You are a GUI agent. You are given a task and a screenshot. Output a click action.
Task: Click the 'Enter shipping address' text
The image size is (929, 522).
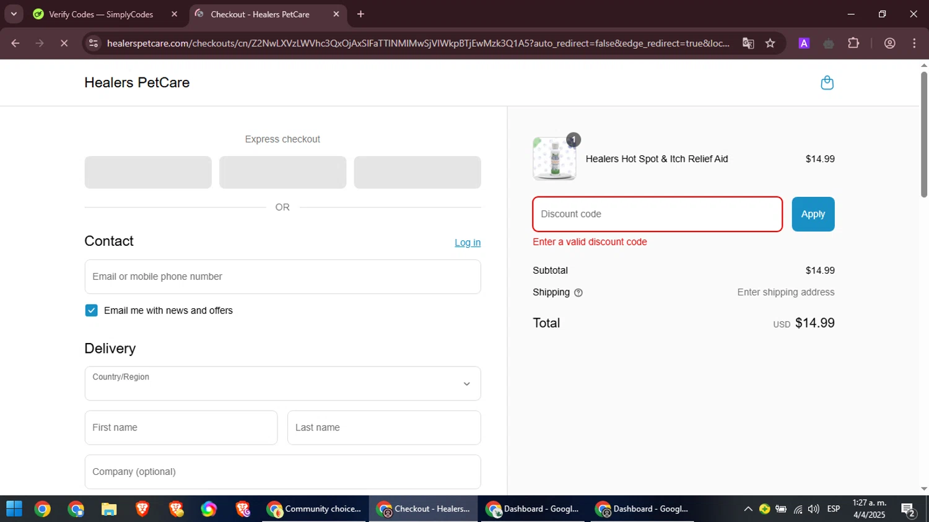785,292
